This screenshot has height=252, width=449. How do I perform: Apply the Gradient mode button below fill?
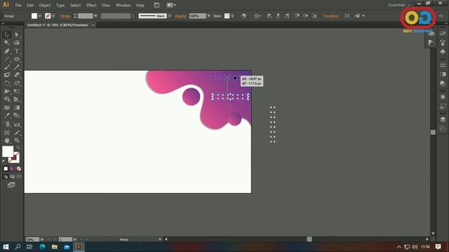pyautogui.click(x=12, y=169)
